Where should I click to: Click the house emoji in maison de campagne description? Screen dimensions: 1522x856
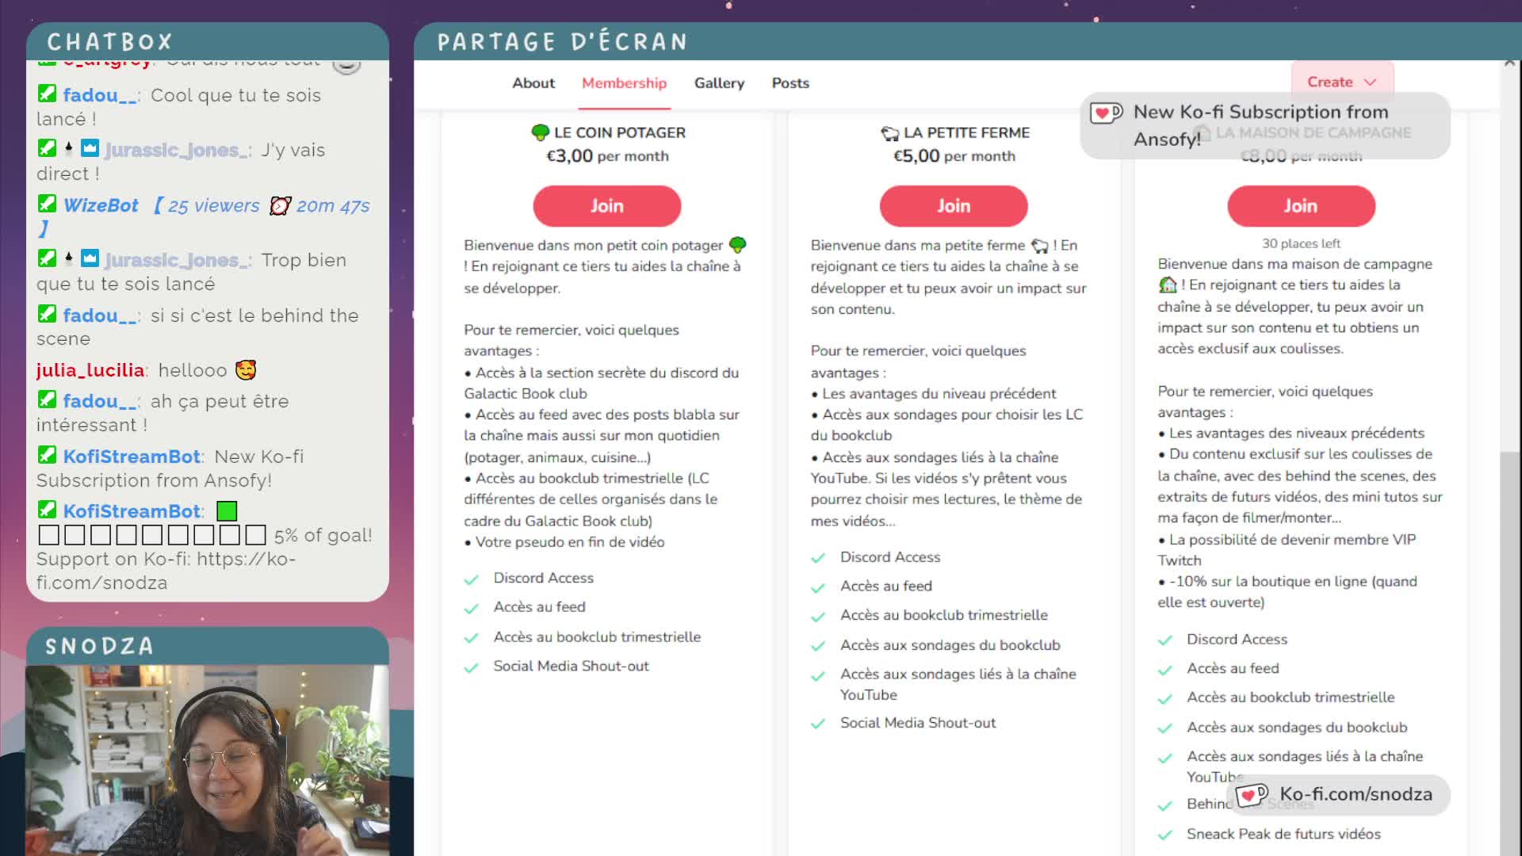coord(1168,285)
